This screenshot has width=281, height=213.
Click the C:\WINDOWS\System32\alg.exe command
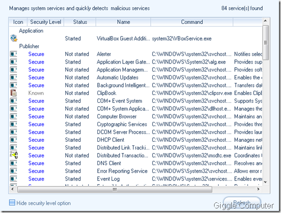pos(189,62)
